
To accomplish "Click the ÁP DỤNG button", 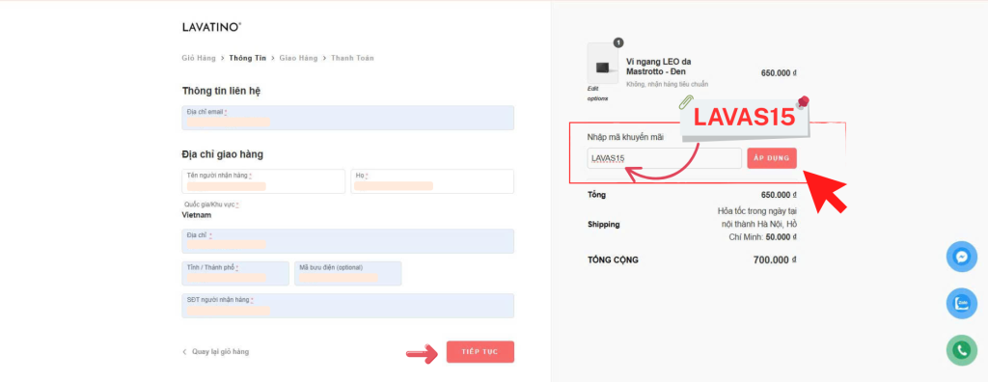I will pyautogui.click(x=772, y=158).
